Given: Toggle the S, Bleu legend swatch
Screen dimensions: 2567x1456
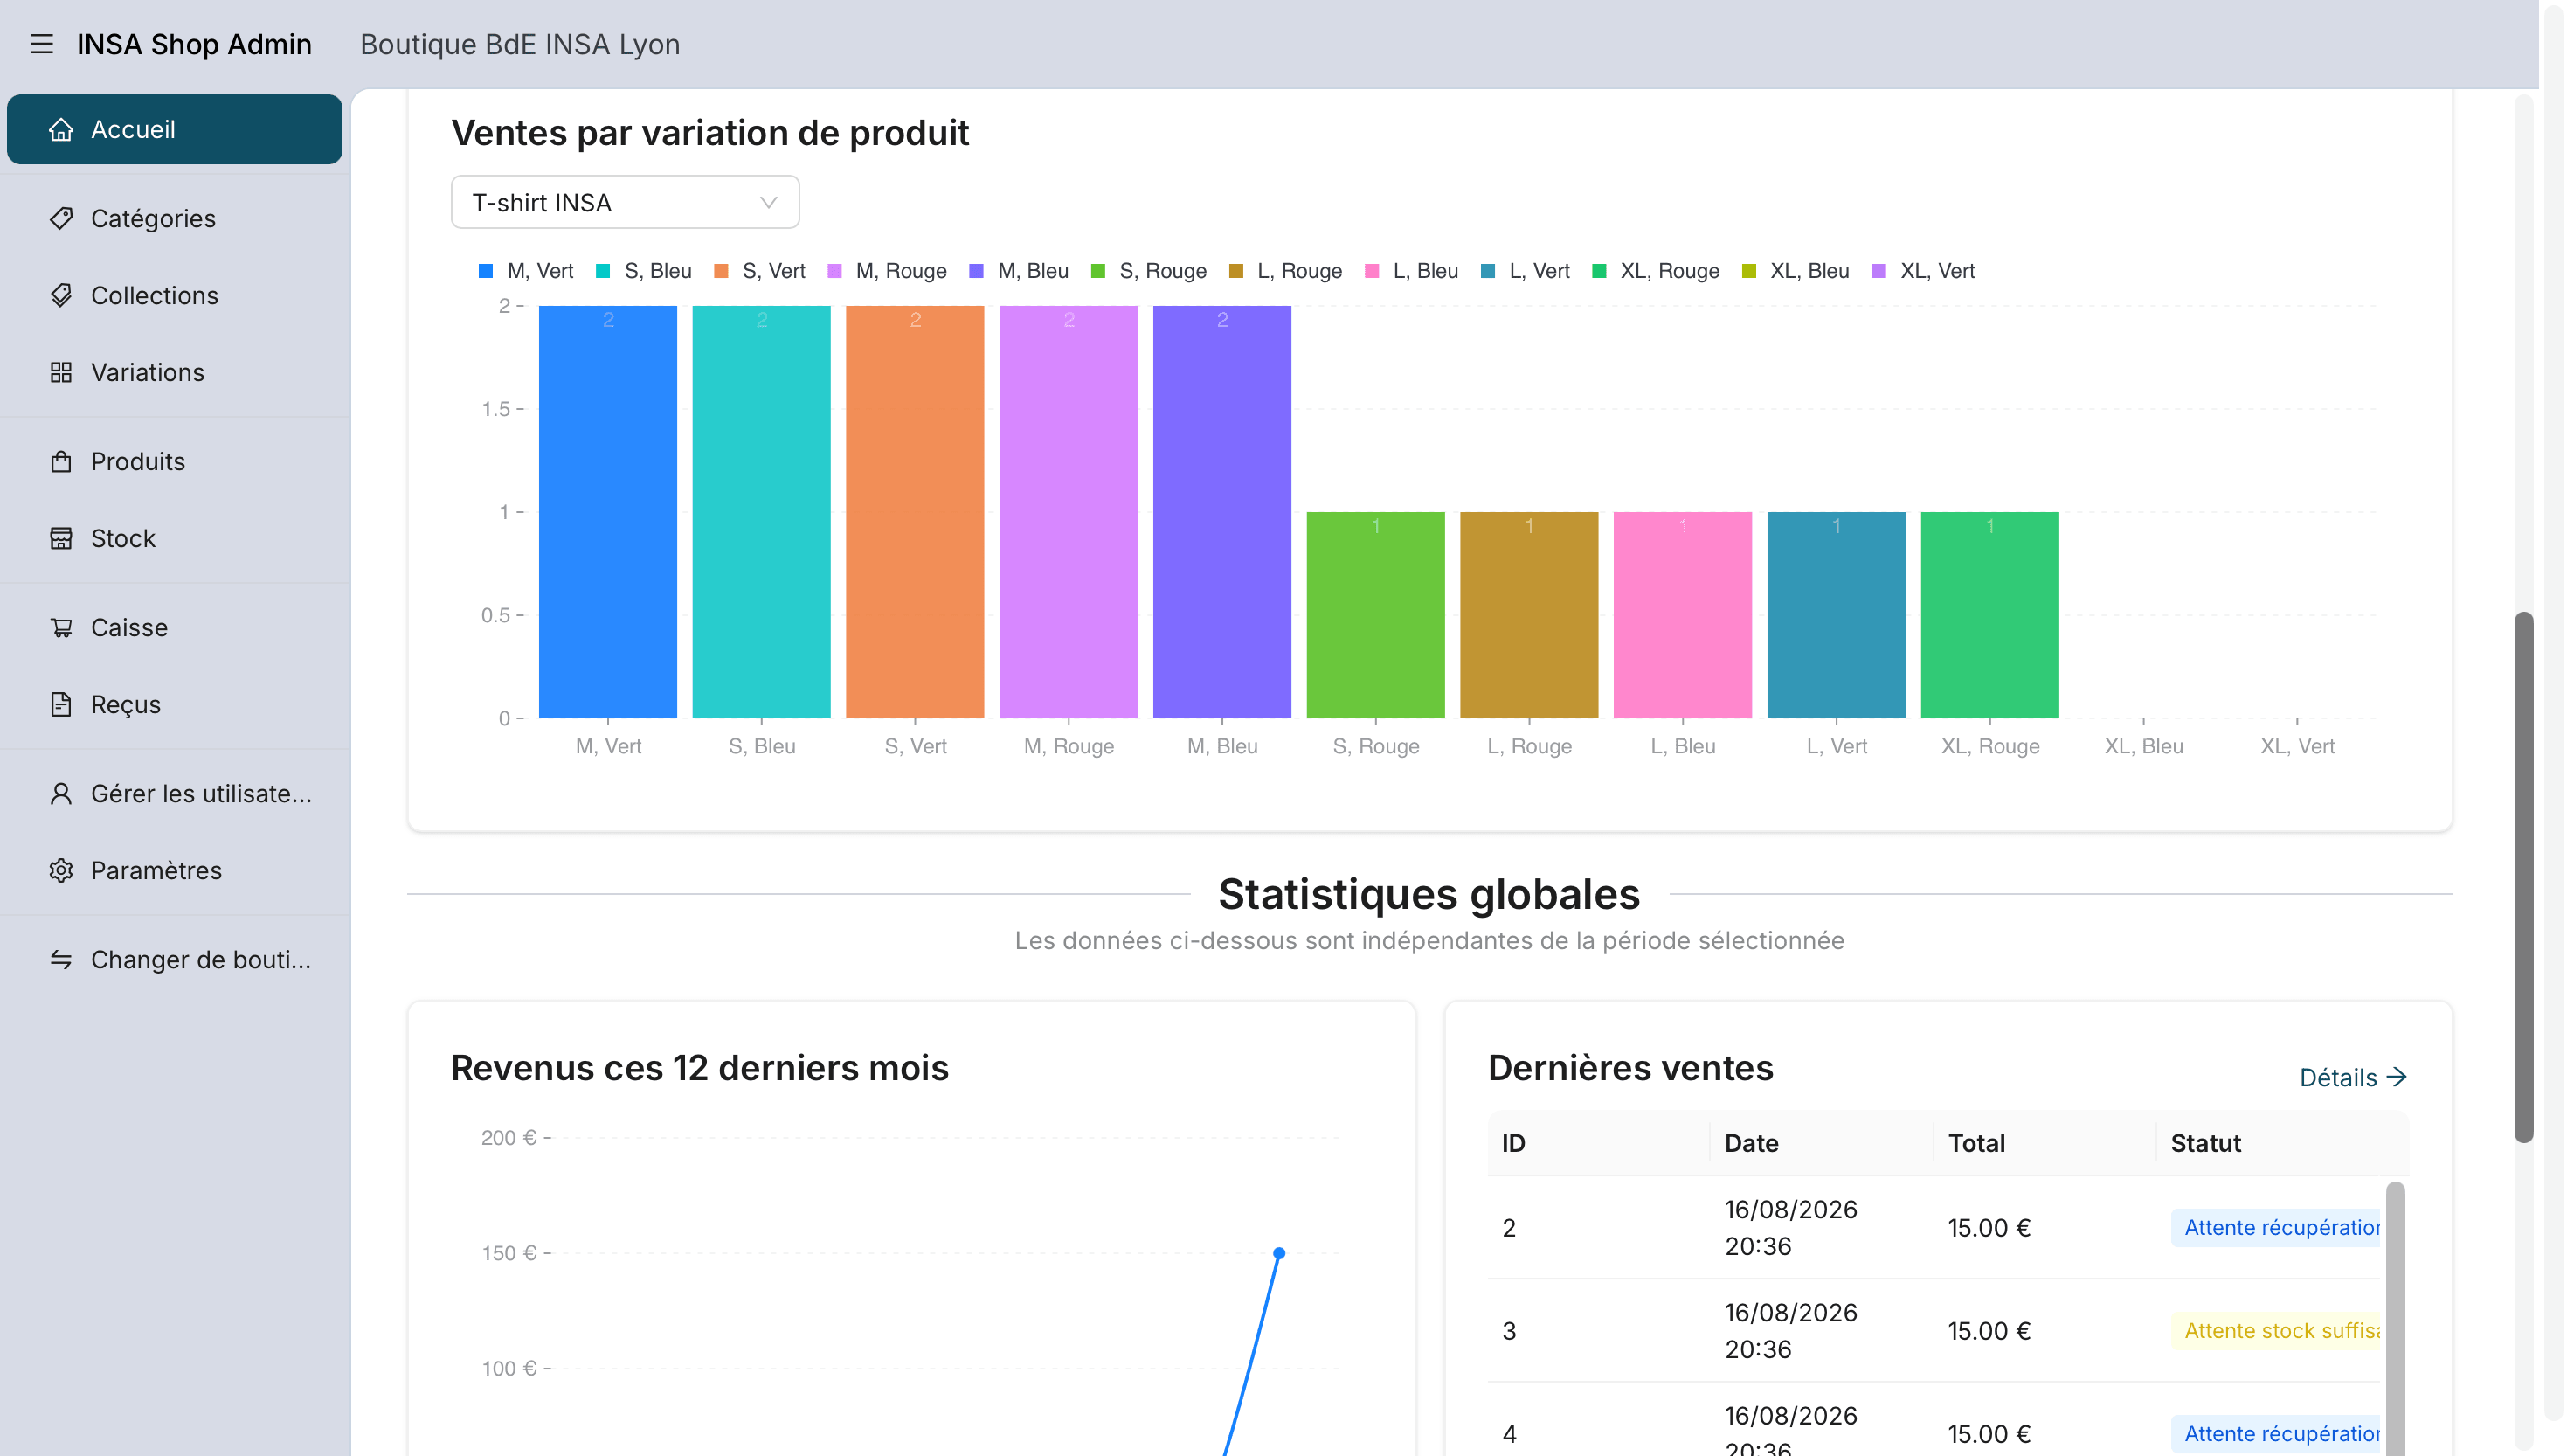Looking at the screenshot, I should [x=603, y=271].
